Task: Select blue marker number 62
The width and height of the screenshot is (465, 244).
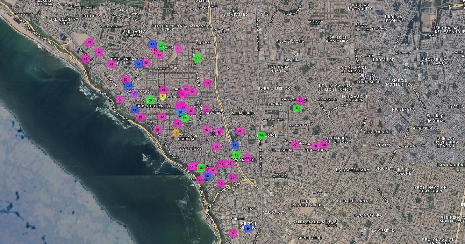Action: 208,176
